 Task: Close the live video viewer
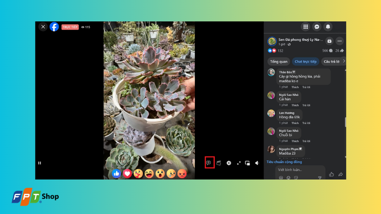pyautogui.click(x=43, y=27)
